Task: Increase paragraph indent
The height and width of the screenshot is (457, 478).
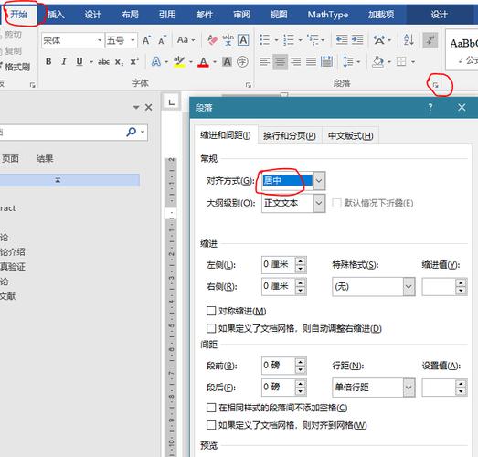Action: pyautogui.click(x=357, y=39)
